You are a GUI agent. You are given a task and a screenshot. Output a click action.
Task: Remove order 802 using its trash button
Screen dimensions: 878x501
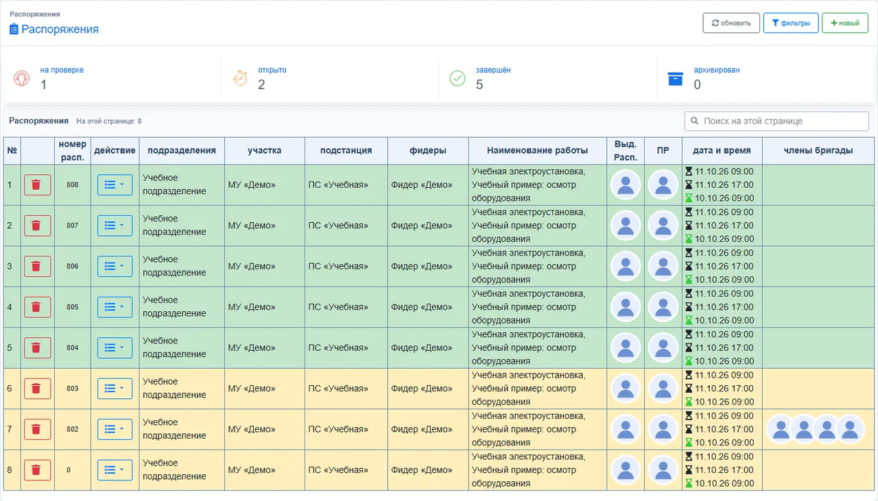(38, 430)
